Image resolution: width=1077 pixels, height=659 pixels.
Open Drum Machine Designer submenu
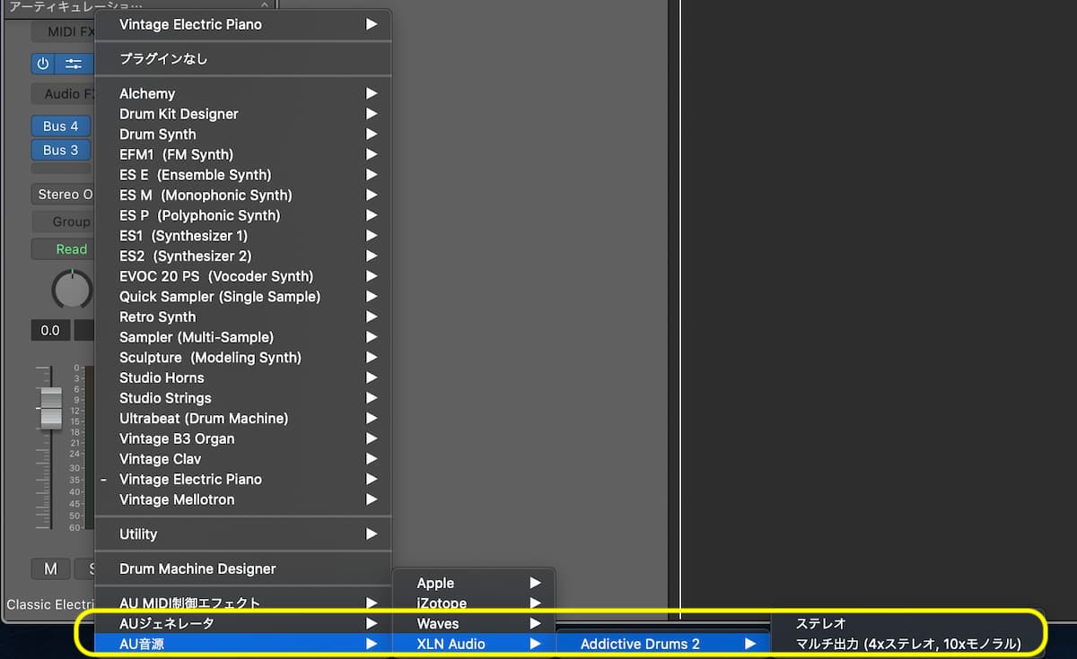point(244,568)
